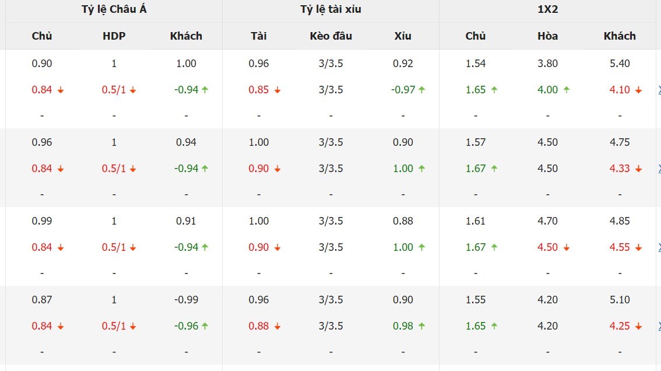661x371 pixels.
Task: Select the 1X2 odds header
Action: click(547, 9)
